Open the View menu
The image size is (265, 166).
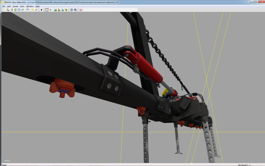click(x=22, y=6)
